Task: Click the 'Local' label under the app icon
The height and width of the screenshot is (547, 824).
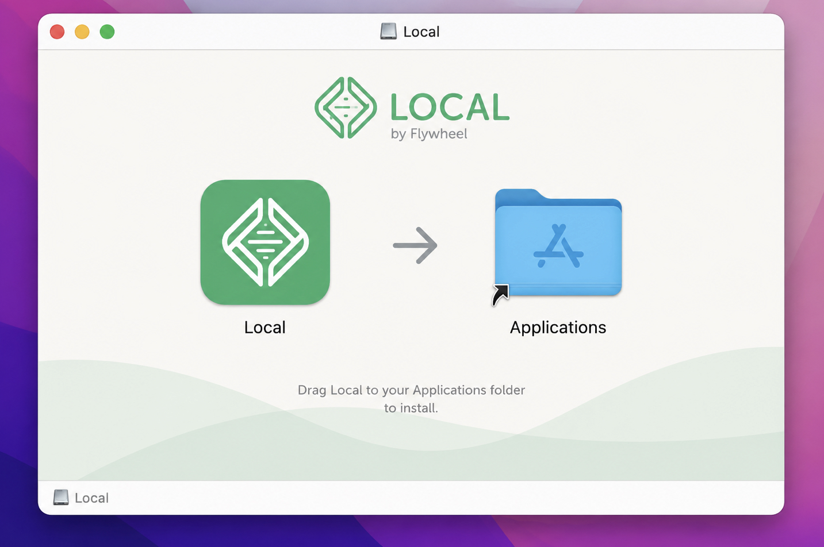Action: [x=265, y=328]
